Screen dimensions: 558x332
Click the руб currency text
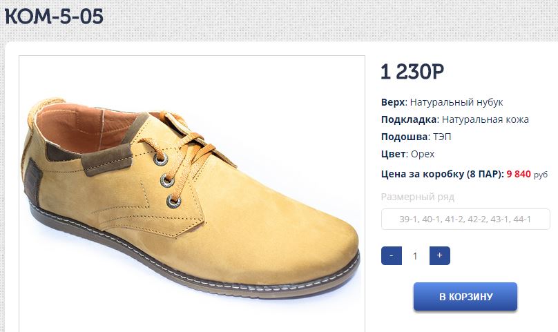point(541,175)
